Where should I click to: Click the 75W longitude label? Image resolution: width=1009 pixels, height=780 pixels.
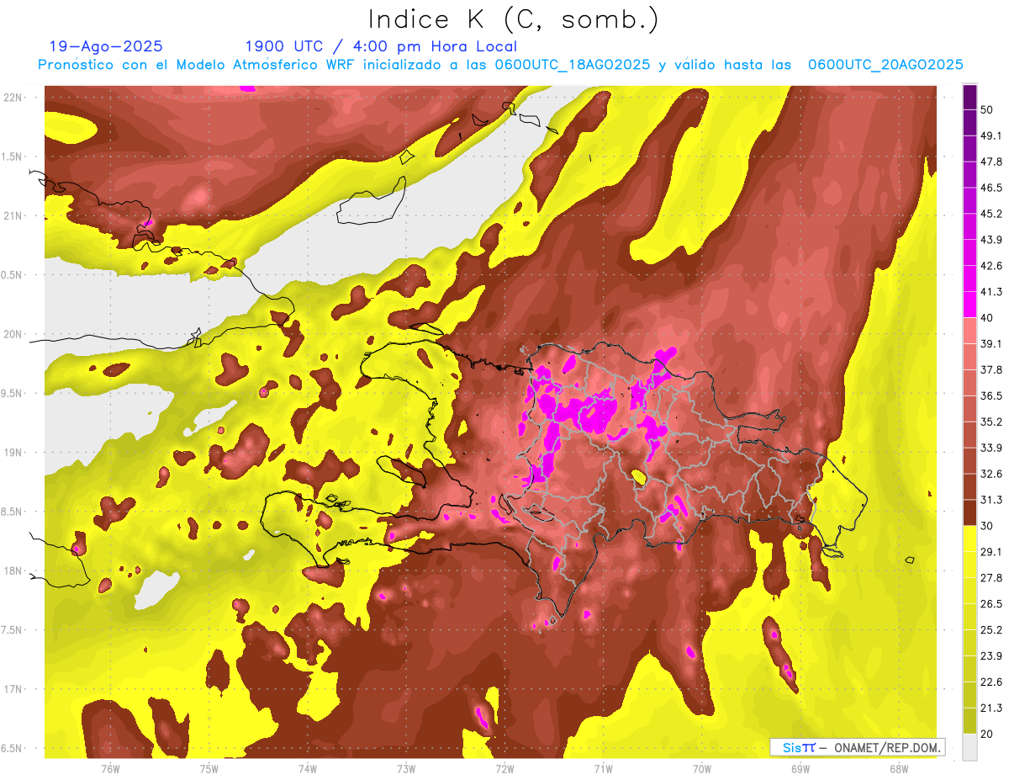(209, 769)
